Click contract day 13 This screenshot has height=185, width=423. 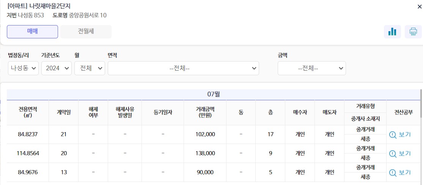pos(64,172)
